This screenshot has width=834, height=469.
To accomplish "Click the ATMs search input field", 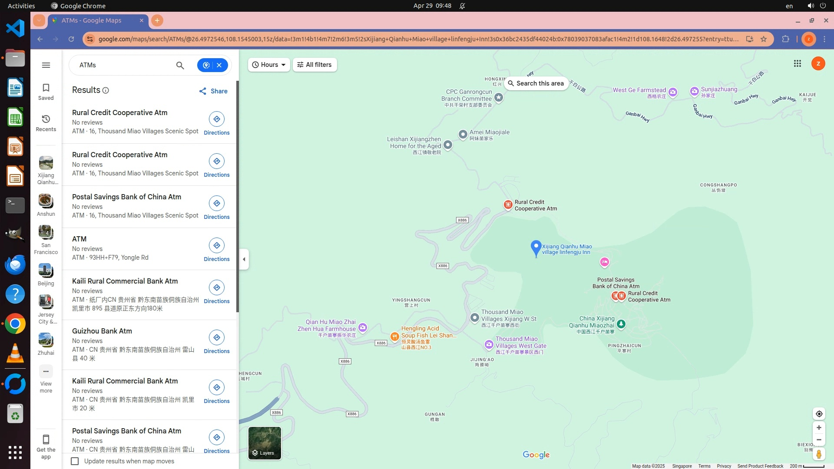I will (x=124, y=65).
